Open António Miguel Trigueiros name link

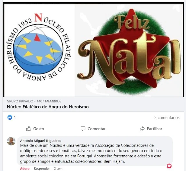click(x=41, y=141)
